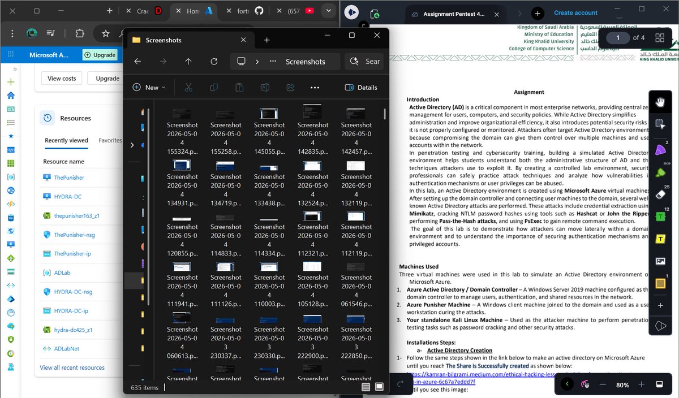Select the yellow text box tool

660,239
